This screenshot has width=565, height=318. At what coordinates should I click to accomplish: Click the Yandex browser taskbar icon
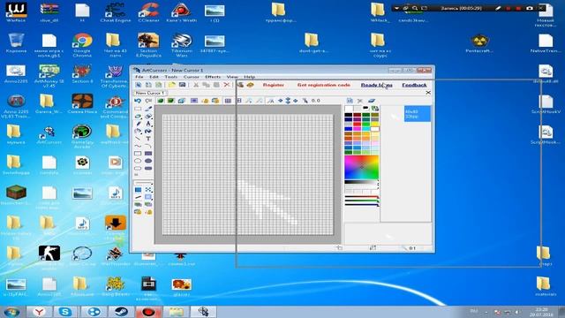click(x=39, y=312)
